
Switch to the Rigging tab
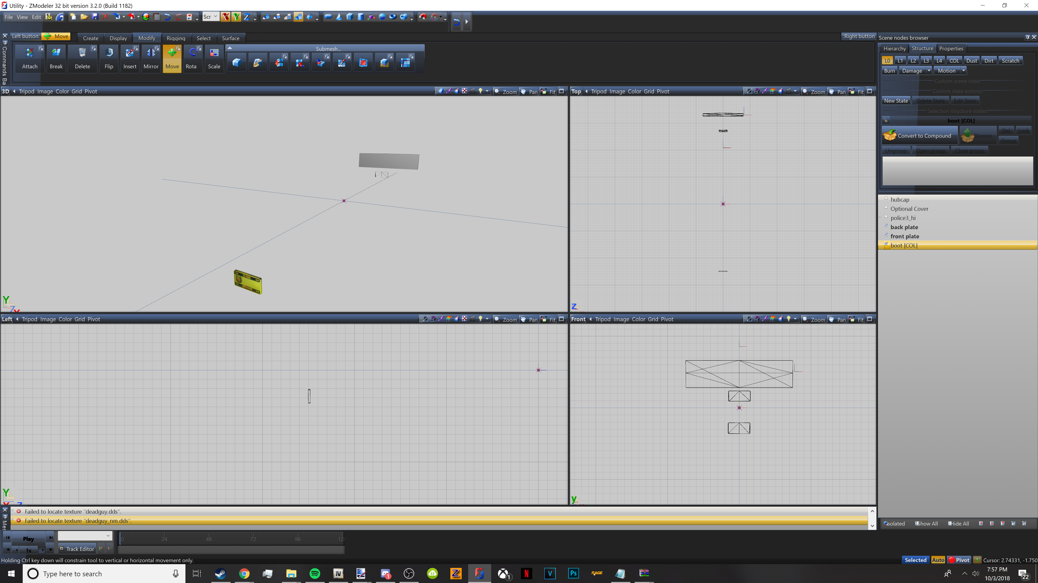tap(176, 38)
